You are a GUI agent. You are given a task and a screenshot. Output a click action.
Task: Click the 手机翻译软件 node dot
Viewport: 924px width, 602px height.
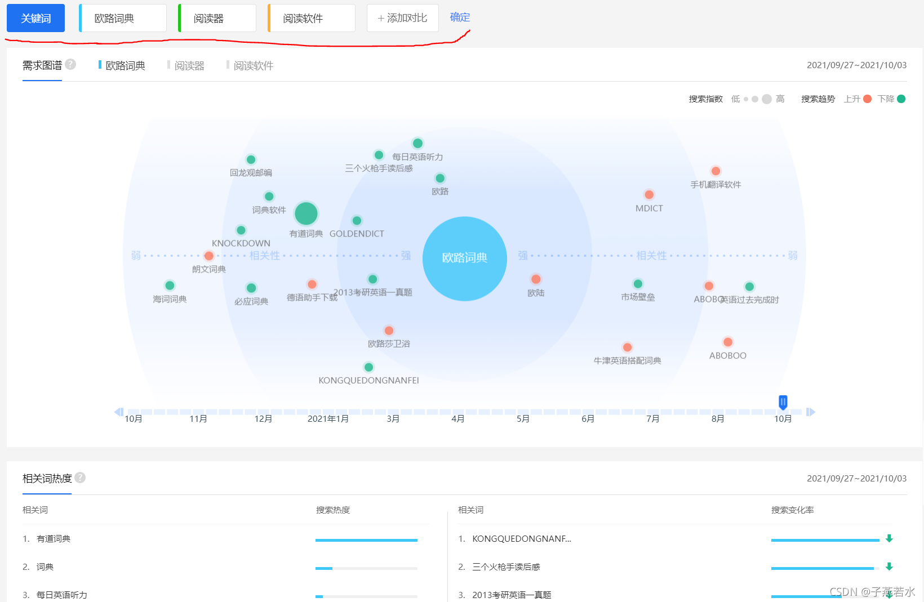pos(716,171)
